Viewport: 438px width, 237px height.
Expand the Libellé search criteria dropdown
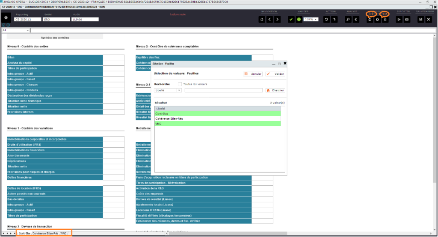click(179, 91)
